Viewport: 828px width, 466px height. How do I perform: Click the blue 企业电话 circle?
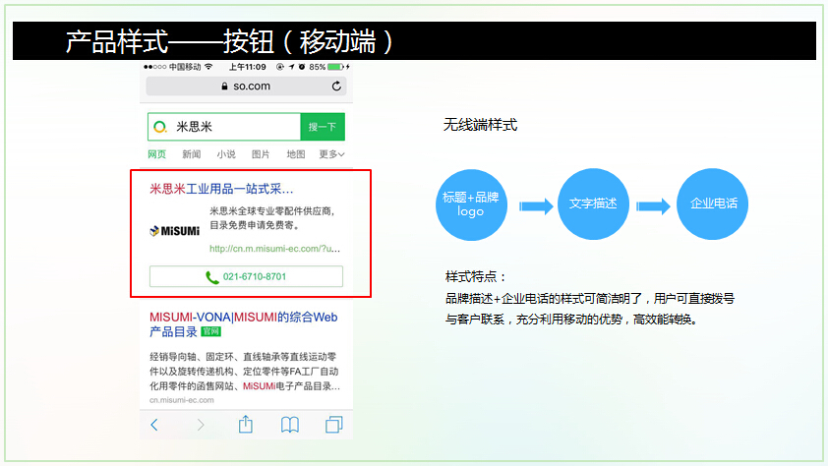click(x=713, y=204)
